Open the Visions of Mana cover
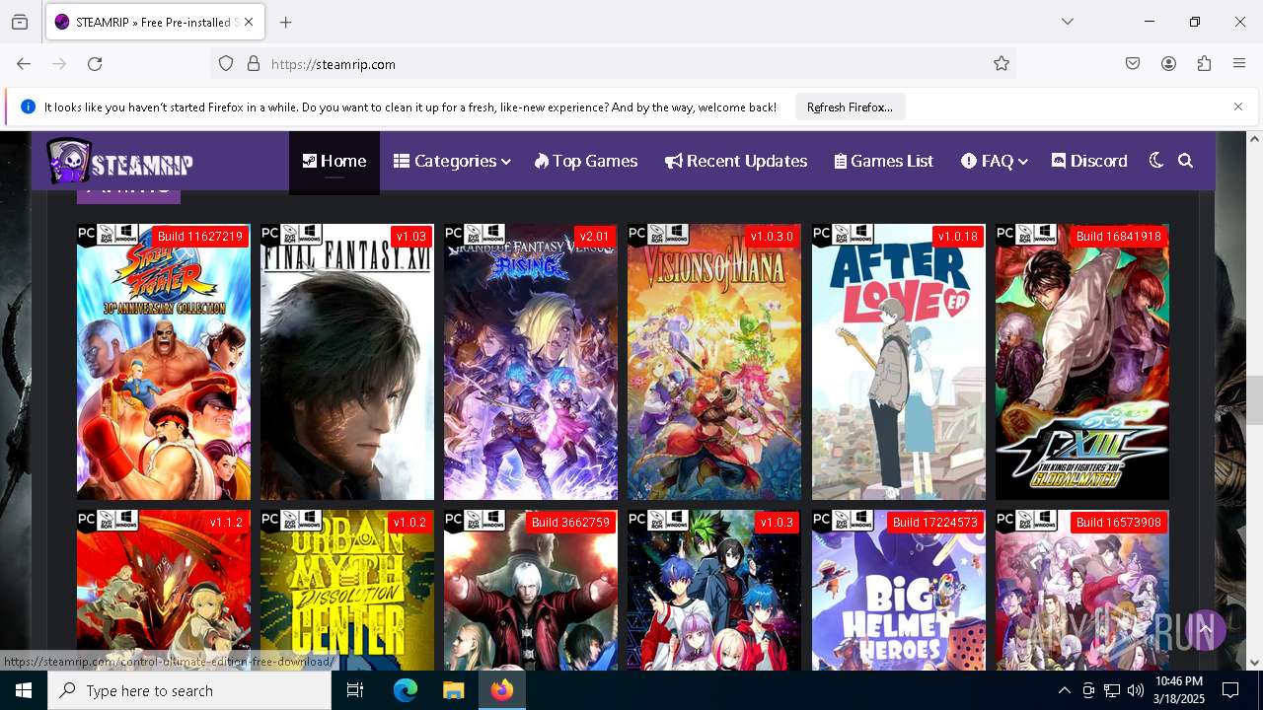 click(x=714, y=362)
